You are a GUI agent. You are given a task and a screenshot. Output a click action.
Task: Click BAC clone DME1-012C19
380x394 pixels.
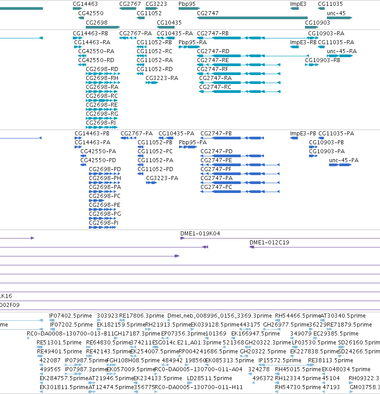pyautogui.click(x=269, y=243)
